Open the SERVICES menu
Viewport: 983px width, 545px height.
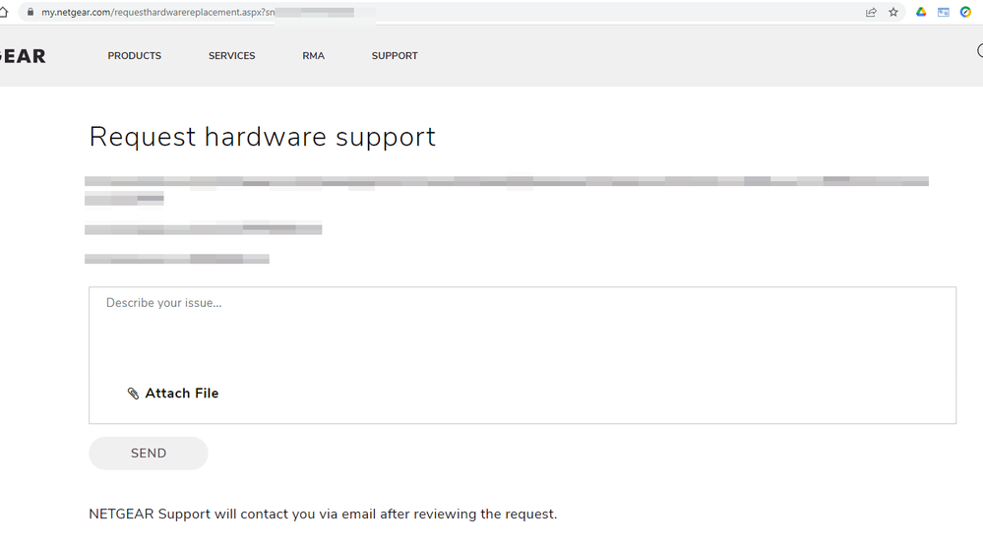231,56
